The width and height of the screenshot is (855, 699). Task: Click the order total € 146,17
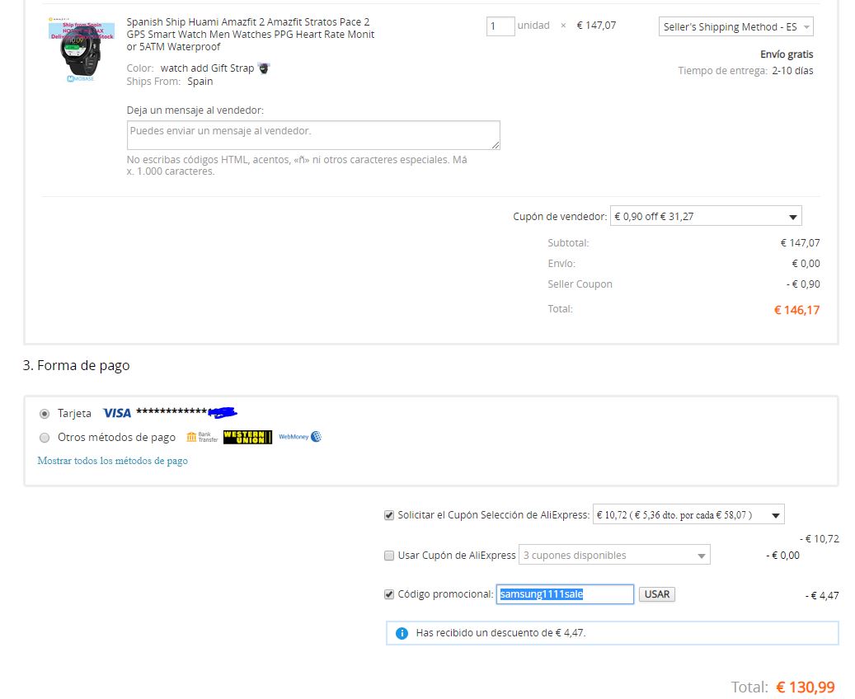796,310
